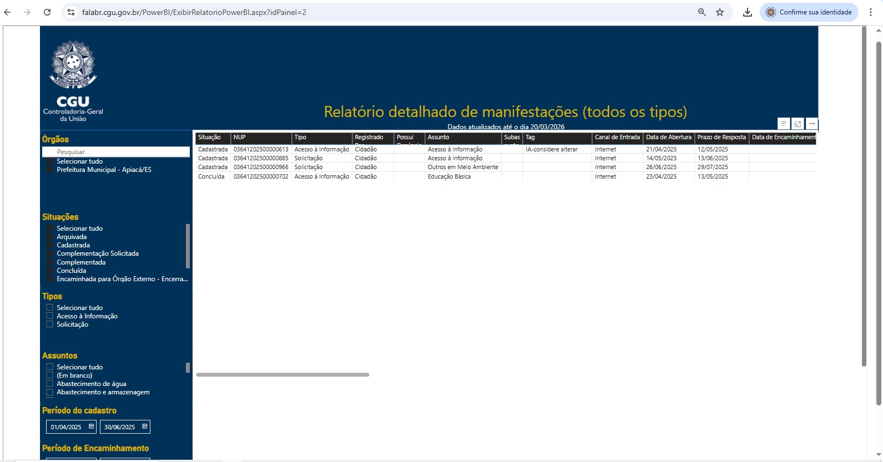Check the 'Cadastrada' situation
Image resolution: width=883 pixels, height=462 pixels.
click(x=50, y=245)
